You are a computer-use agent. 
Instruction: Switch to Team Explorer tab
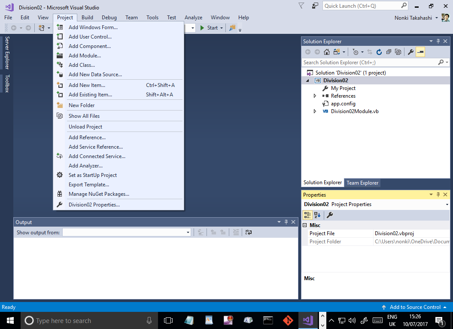362,183
